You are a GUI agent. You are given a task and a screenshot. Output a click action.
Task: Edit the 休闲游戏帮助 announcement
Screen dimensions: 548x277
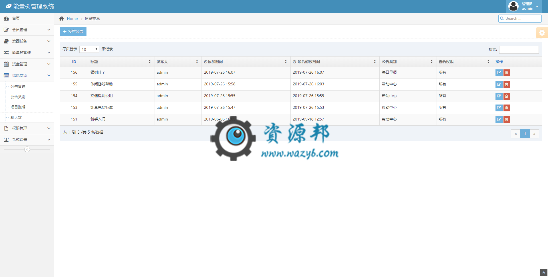click(499, 85)
